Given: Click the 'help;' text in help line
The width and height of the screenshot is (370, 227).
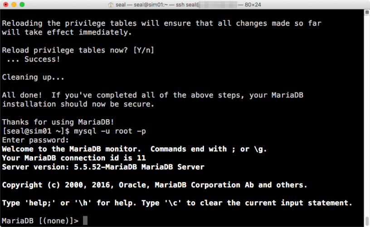Looking at the screenshot, I should tap(40, 203).
